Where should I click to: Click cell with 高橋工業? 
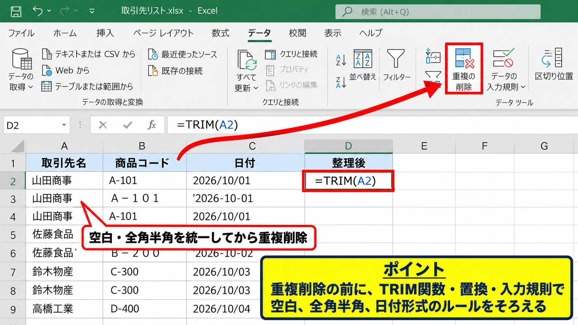click(64, 309)
